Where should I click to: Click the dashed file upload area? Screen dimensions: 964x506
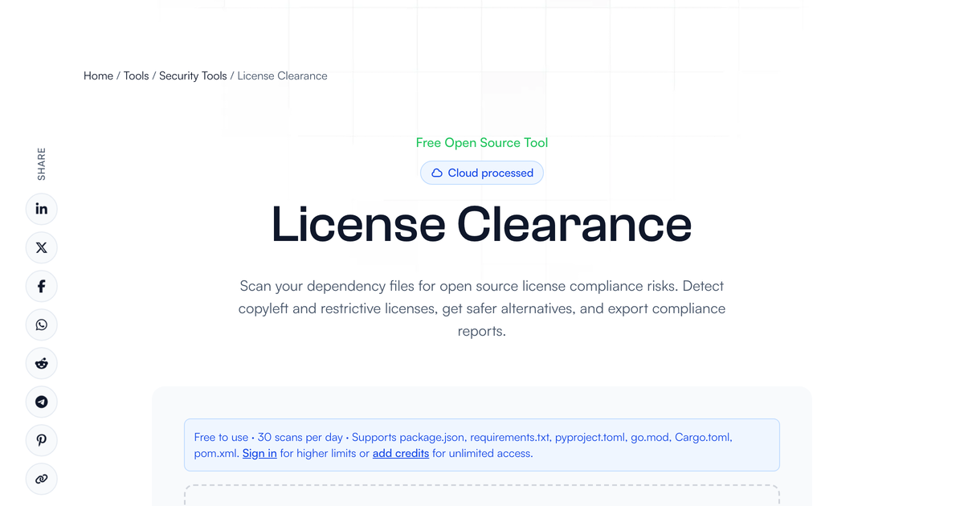[x=482, y=496]
